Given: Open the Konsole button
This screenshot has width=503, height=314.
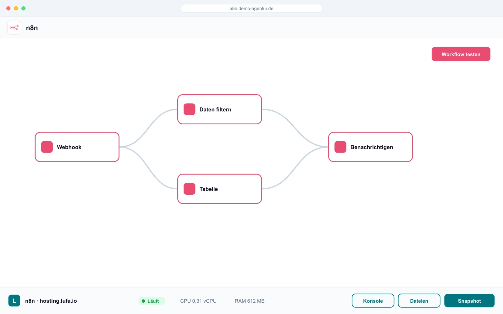Looking at the screenshot, I should (x=373, y=300).
